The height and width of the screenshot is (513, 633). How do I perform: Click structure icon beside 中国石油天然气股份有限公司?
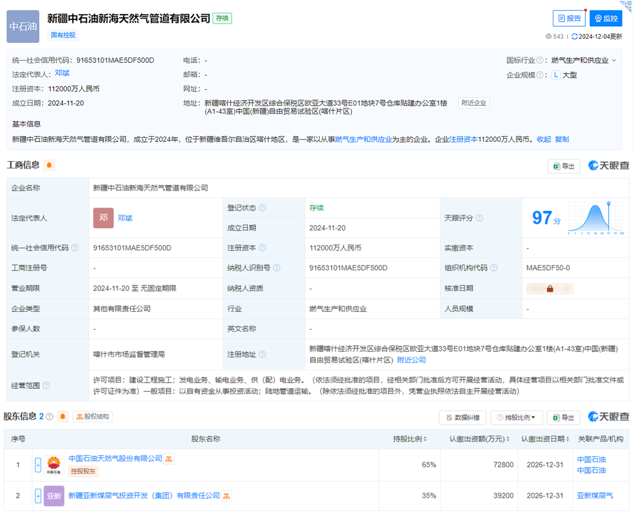pos(169,459)
